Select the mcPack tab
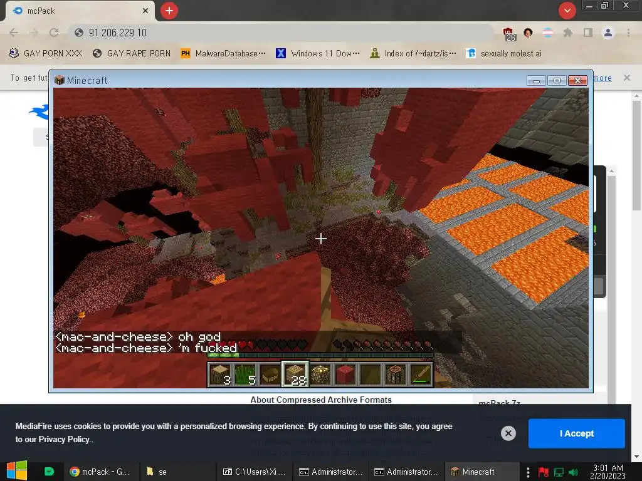Screen dimensions: 642x481 coord(80,11)
